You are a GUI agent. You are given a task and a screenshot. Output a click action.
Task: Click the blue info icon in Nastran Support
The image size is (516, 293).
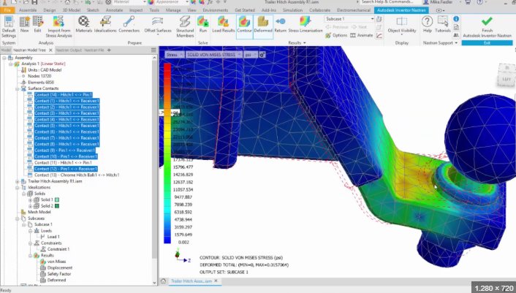(456, 19)
